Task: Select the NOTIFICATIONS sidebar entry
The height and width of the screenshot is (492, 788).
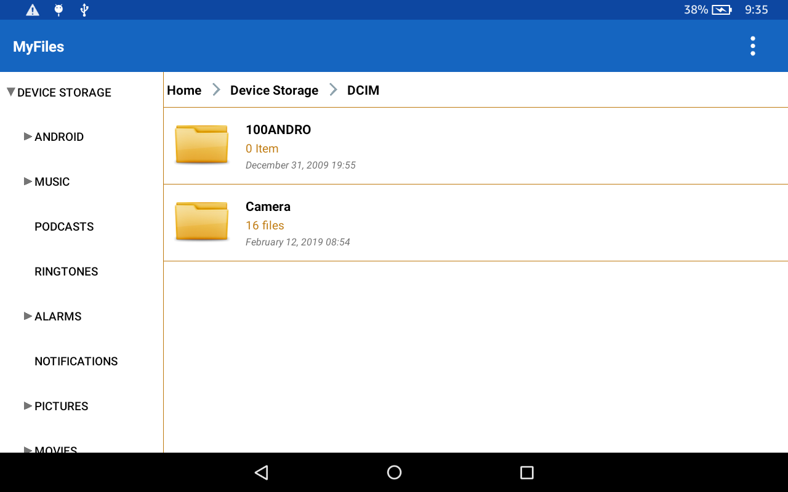Action: click(76, 361)
